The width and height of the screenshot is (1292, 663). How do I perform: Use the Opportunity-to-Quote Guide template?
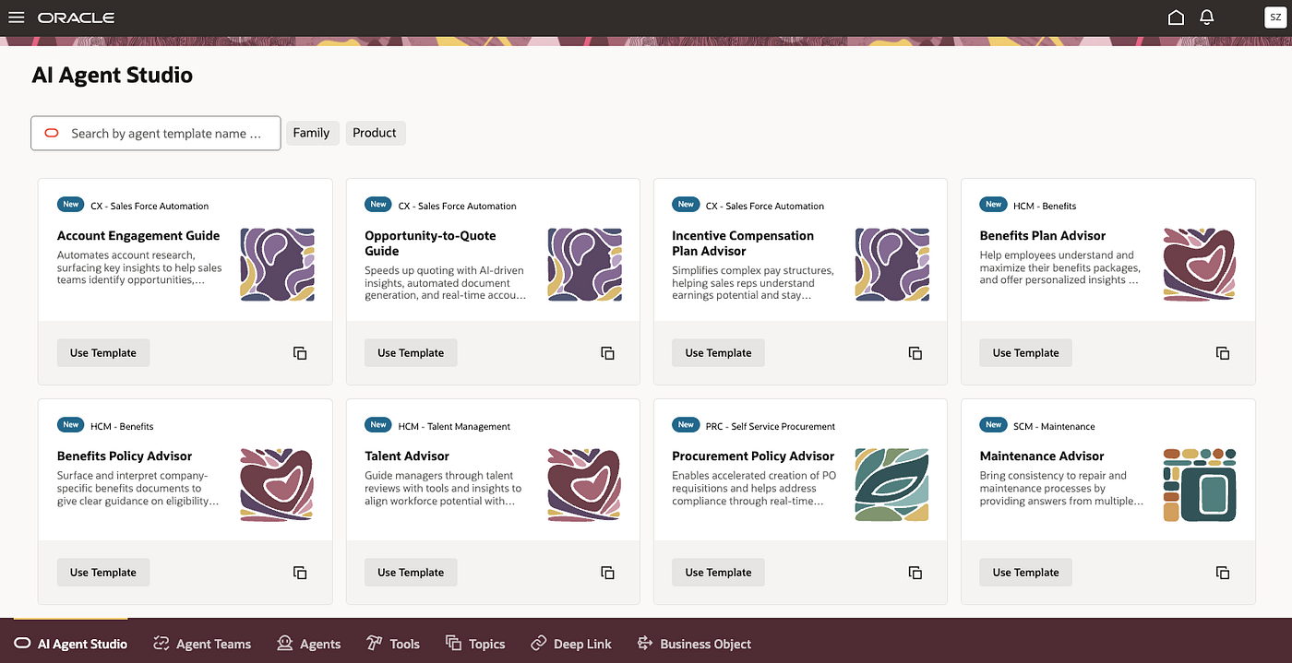coord(411,353)
